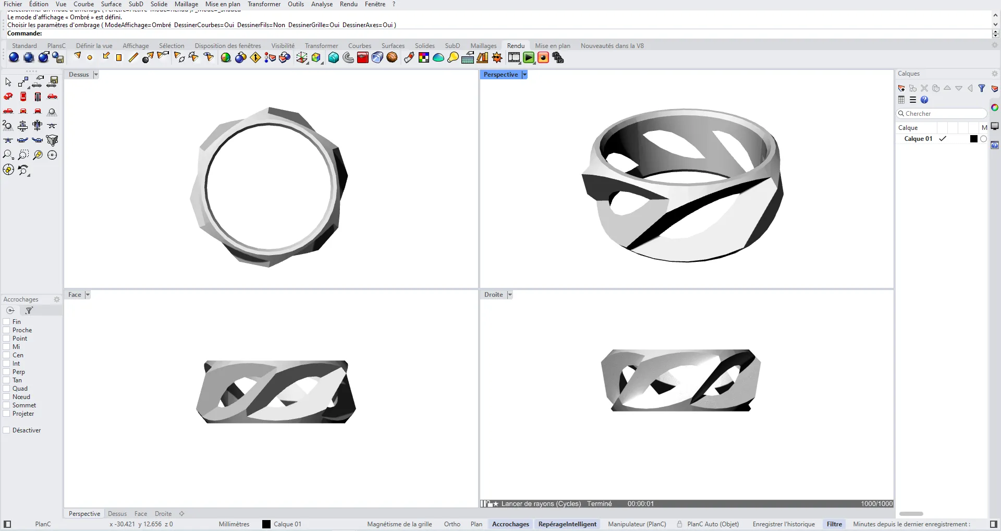
Task: Select the Droite viewport tab at bottom
Action: tap(163, 514)
